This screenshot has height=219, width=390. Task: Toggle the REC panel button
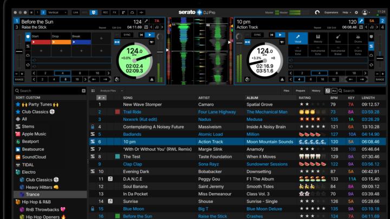106,12
